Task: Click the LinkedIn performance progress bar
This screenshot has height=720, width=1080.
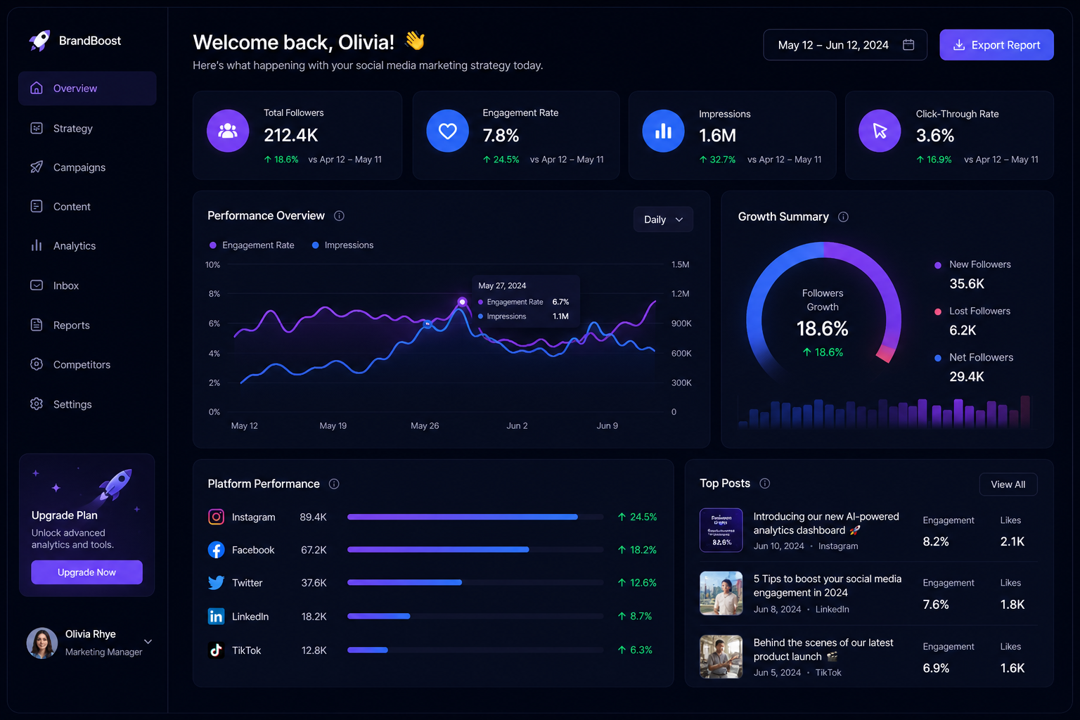Action: [x=475, y=617]
